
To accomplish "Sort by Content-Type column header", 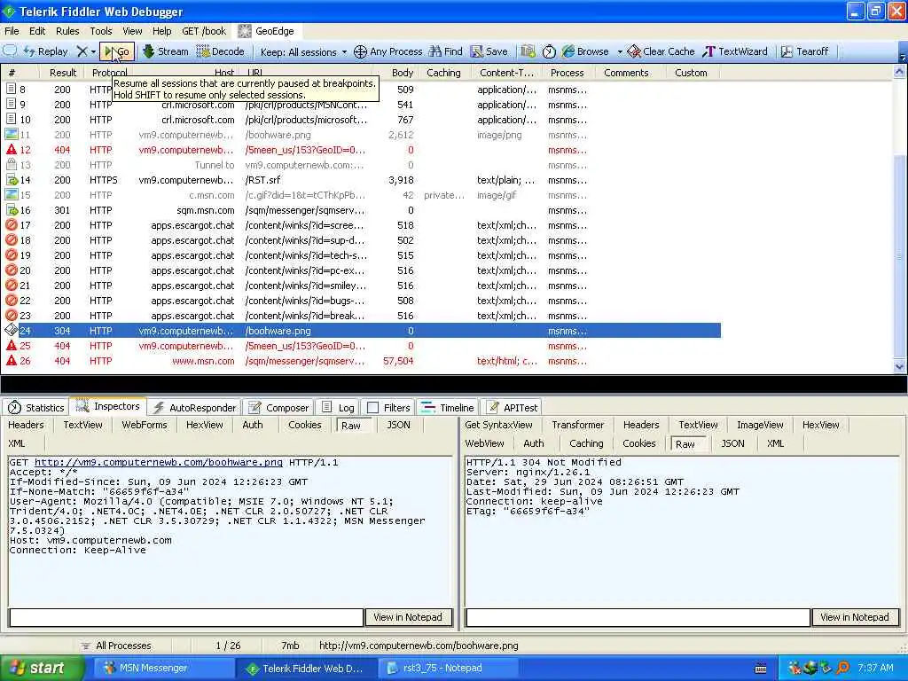I will [506, 73].
